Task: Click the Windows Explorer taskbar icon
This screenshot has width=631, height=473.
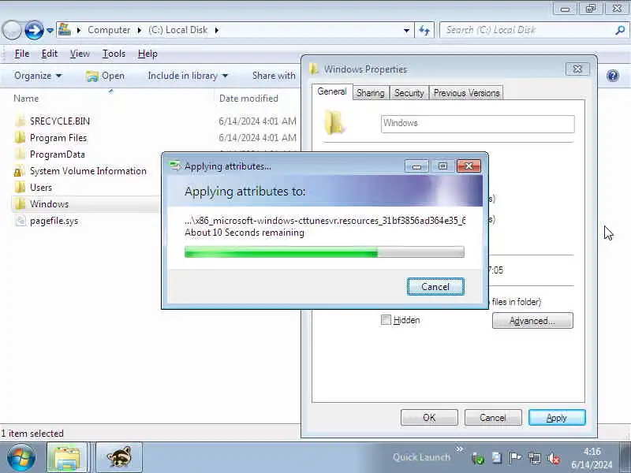Action: (x=68, y=457)
